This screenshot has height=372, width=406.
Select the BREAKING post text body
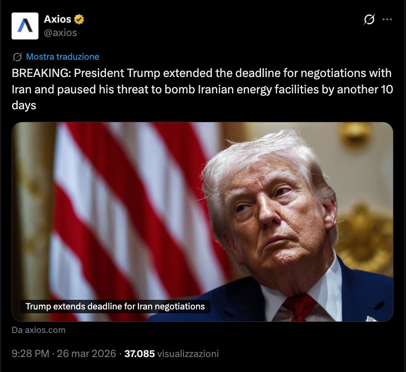tap(202, 89)
